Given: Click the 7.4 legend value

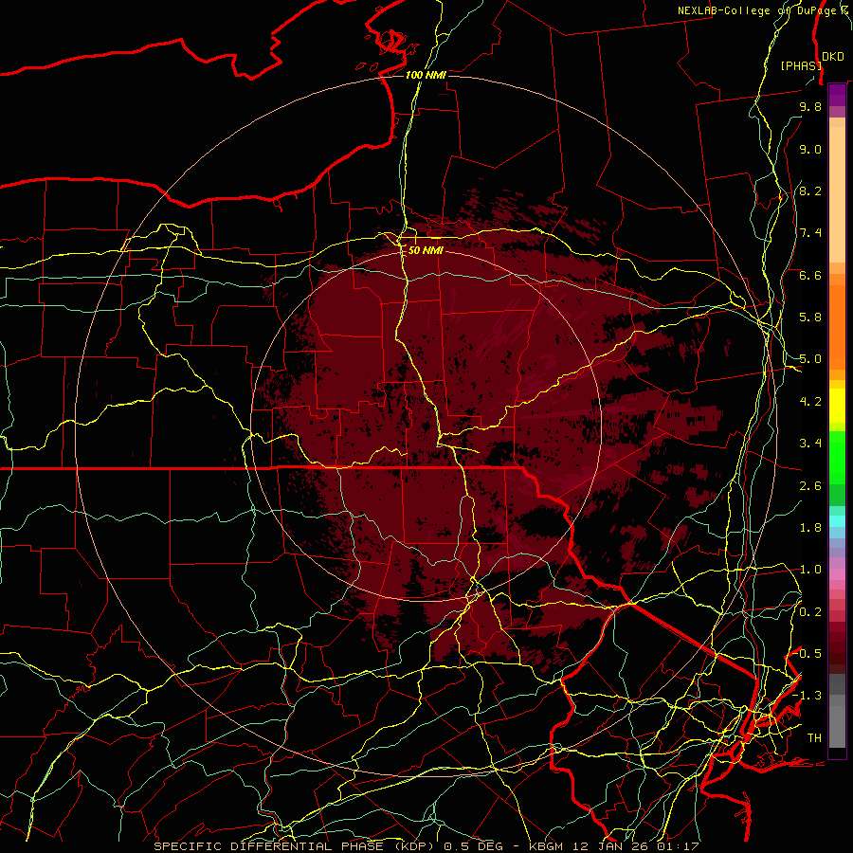Looking at the screenshot, I should [x=810, y=233].
